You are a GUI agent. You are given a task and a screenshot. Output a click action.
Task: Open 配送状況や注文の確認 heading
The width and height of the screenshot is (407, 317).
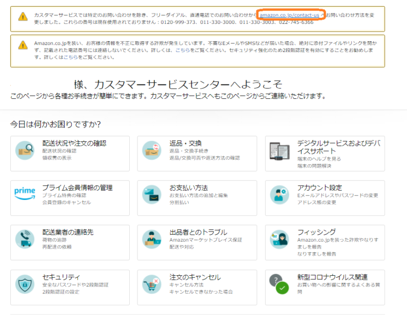tap(74, 143)
